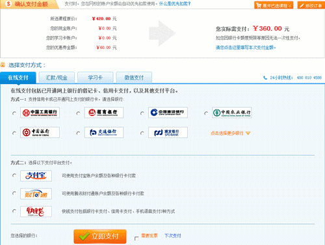Click the 确认支付金额 header title
The height and width of the screenshot is (245, 325).
point(31,4)
